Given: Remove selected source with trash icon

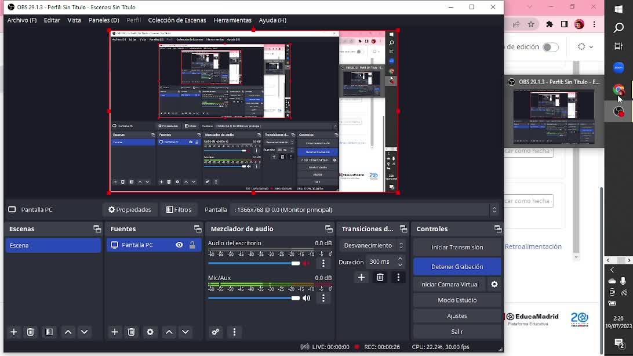Looking at the screenshot, I should pyautogui.click(x=131, y=332).
